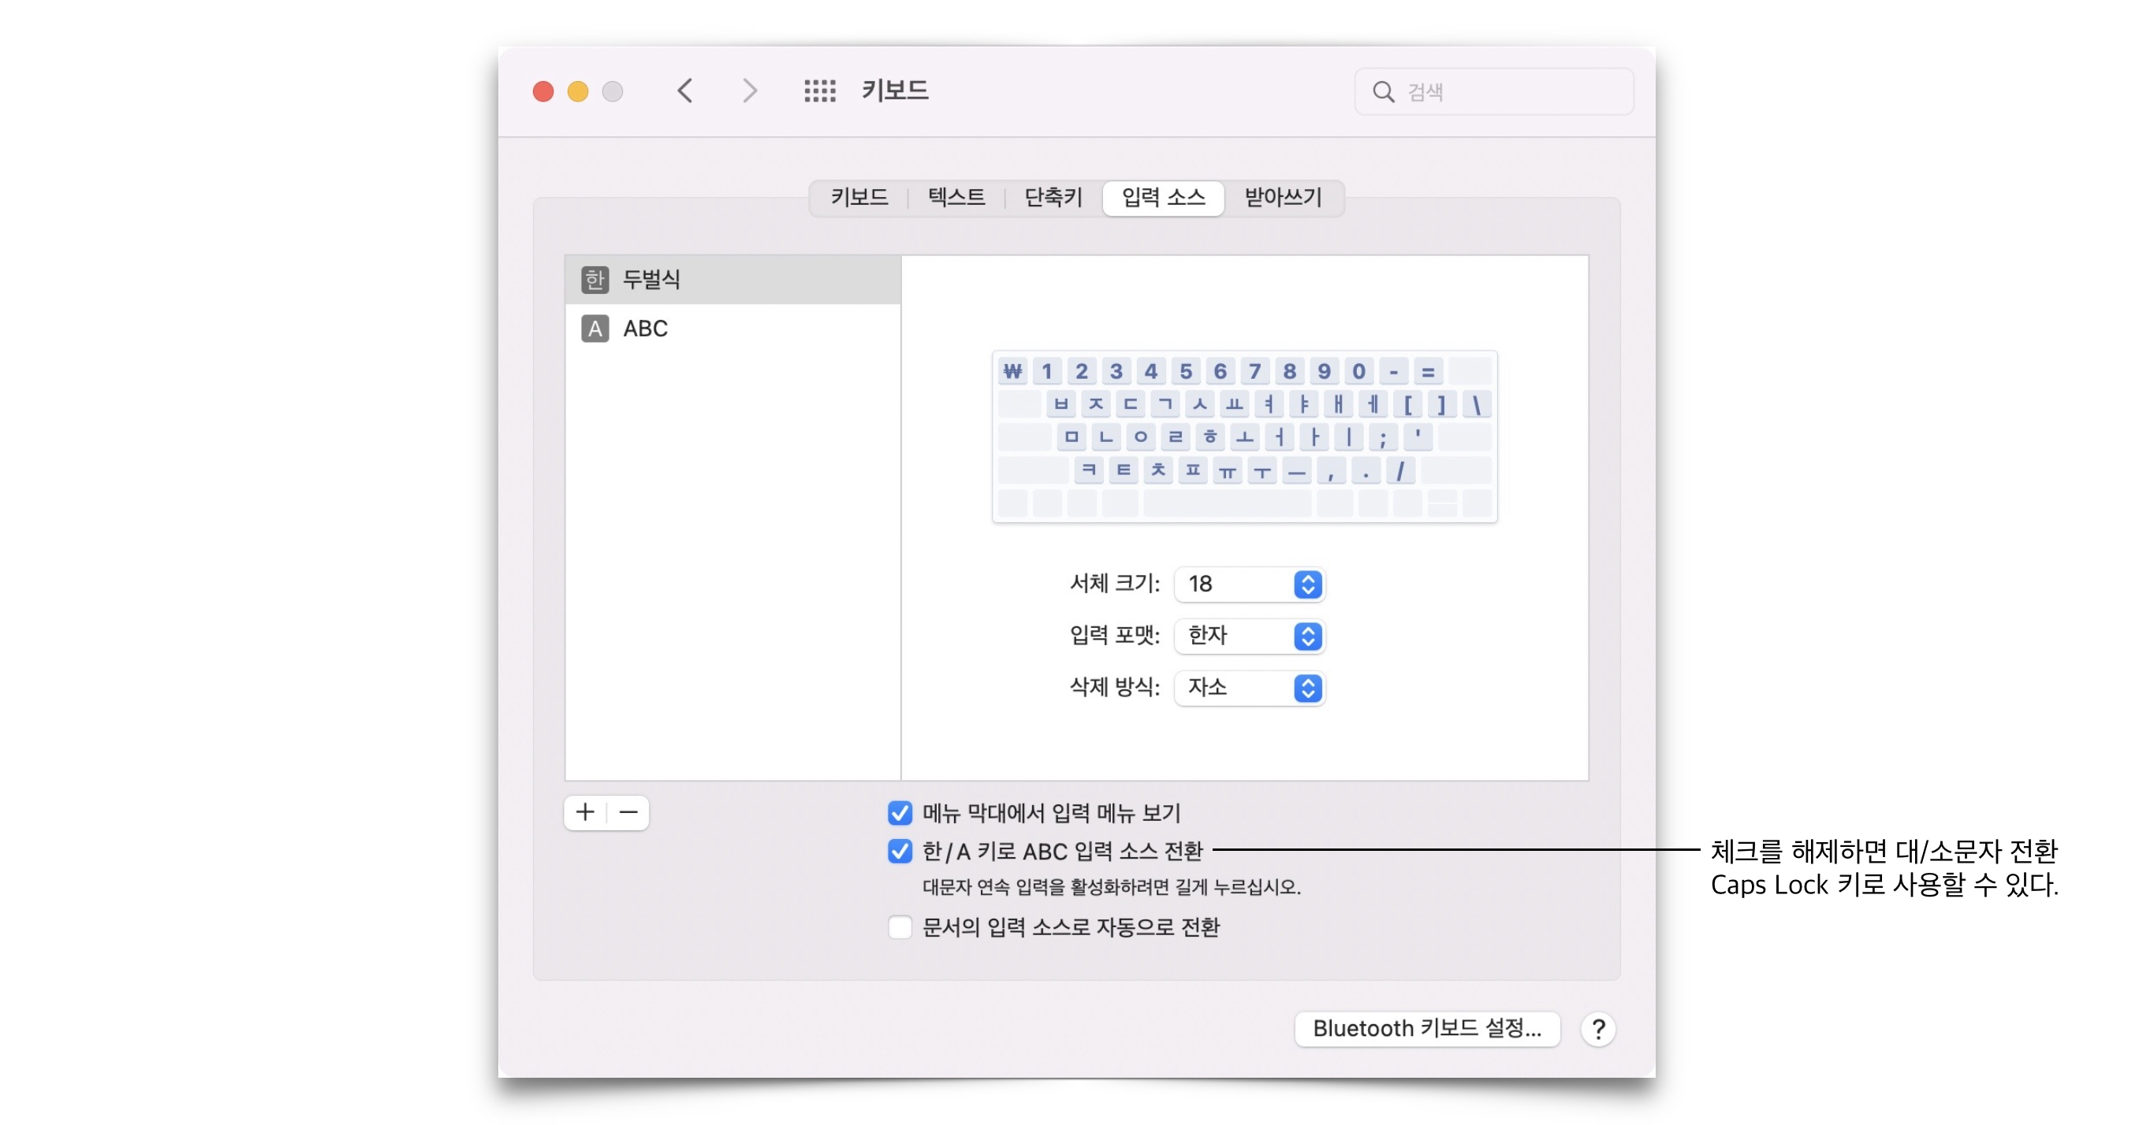Toggle 메뉴 막대에서 입력 메뉴 보기 checkbox
This screenshot has width=2154, height=1125.
900,812
